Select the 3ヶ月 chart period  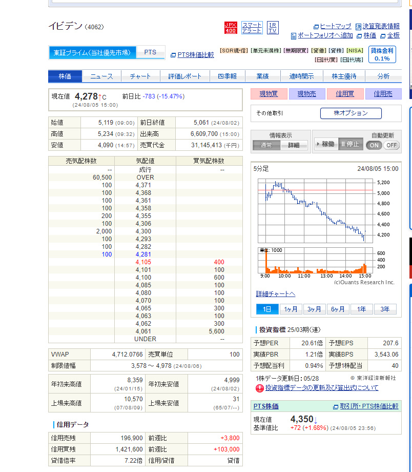click(x=314, y=309)
